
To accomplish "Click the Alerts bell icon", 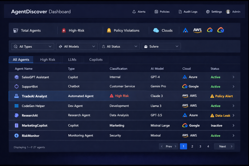I will (x=134, y=12).
